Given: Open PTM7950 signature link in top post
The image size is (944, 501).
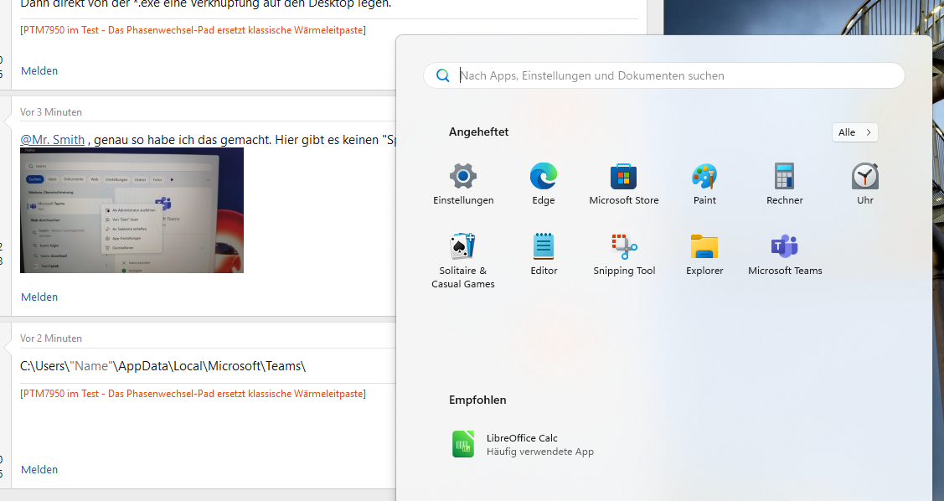Looking at the screenshot, I should click(x=193, y=30).
